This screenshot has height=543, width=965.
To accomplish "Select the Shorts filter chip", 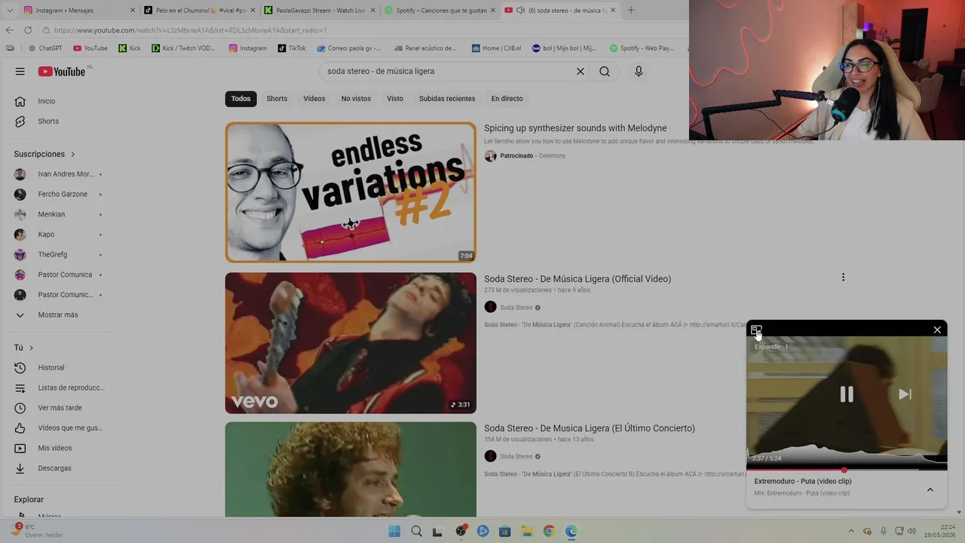I will (x=277, y=99).
